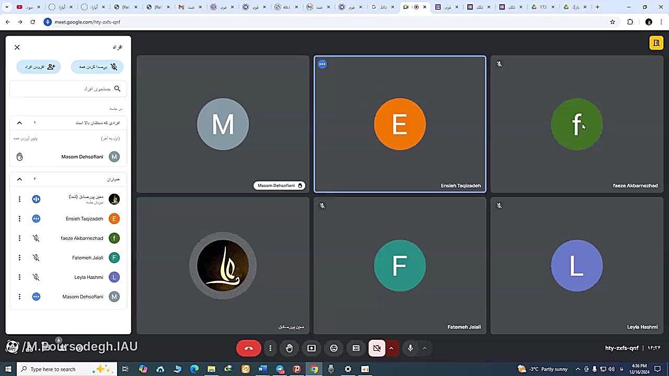The height and width of the screenshot is (376, 669).
Task: Mute Ensieh Taqizadeh from the people list
Action: (x=36, y=219)
